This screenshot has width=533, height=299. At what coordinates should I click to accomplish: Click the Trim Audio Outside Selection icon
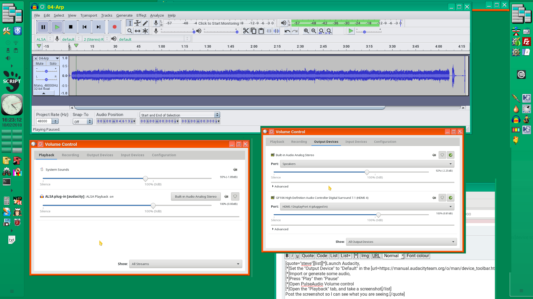click(269, 31)
